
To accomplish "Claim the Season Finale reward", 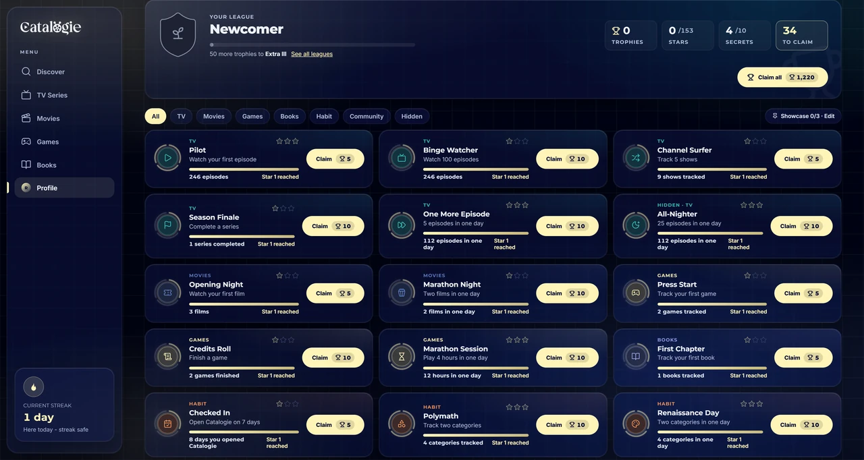I will [333, 226].
